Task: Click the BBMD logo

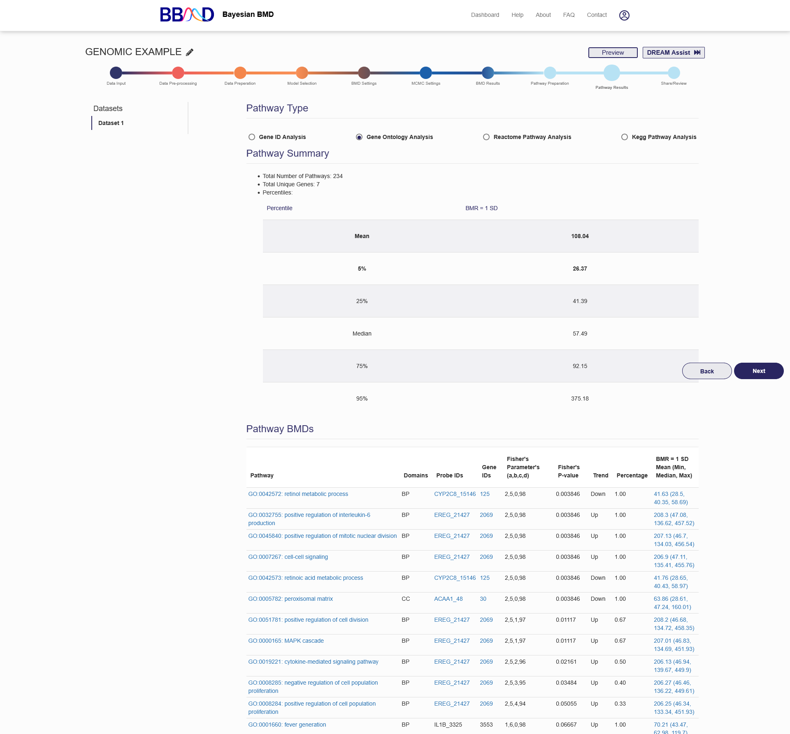Action: coord(187,15)
